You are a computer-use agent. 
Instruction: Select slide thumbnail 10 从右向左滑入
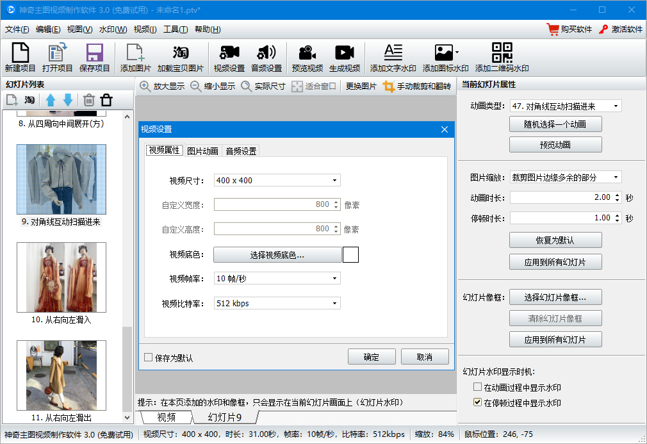pyautogui.click(x=61, y=277)
